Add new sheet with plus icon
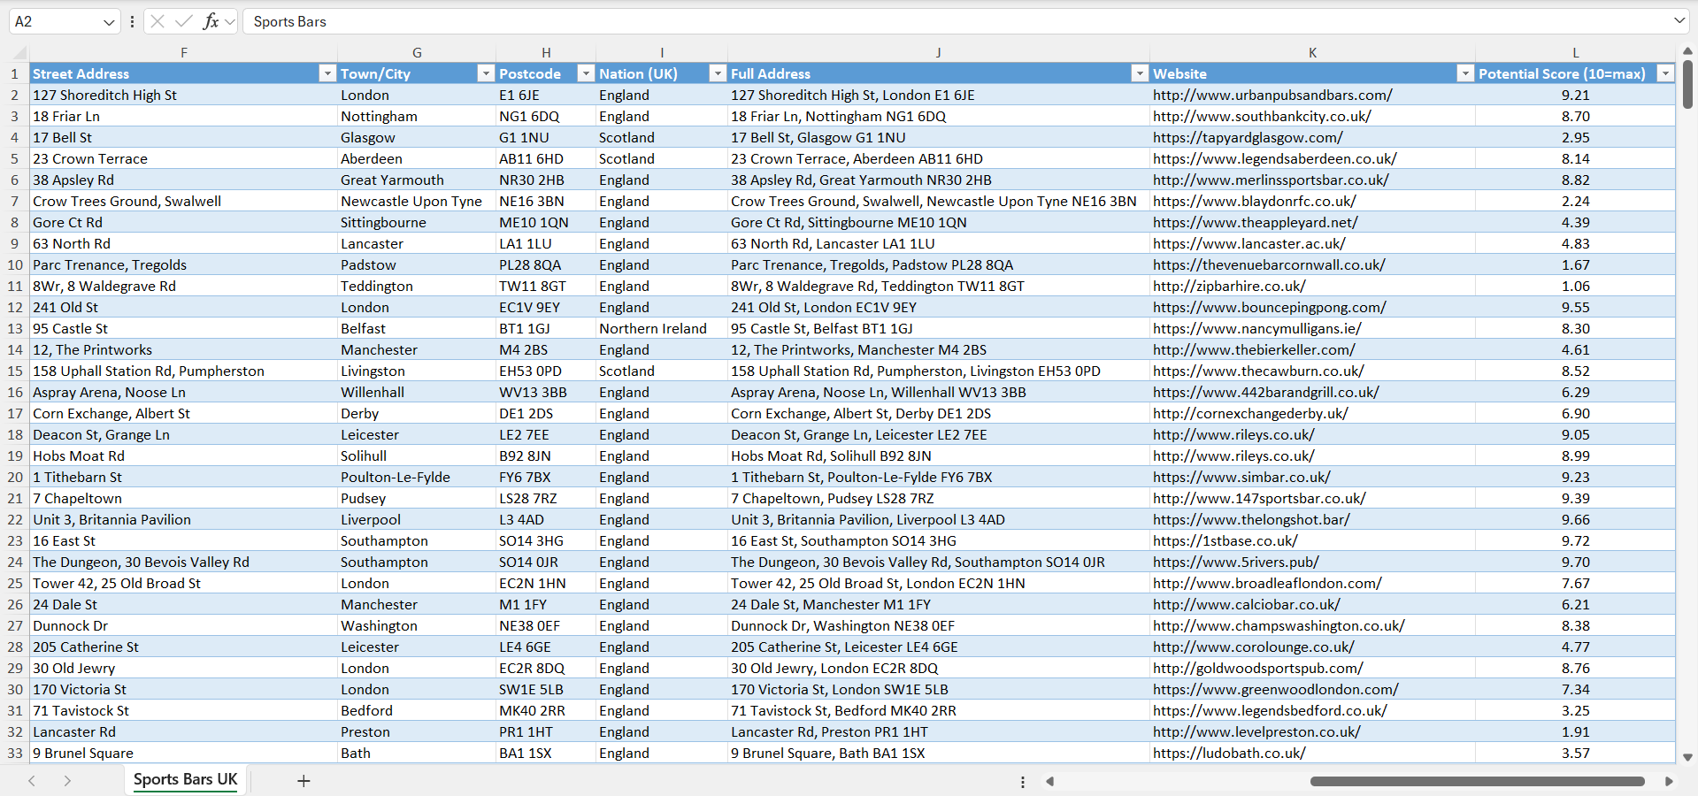The image size is (1698, 796). pyautogui.click(x=303, y=781)
